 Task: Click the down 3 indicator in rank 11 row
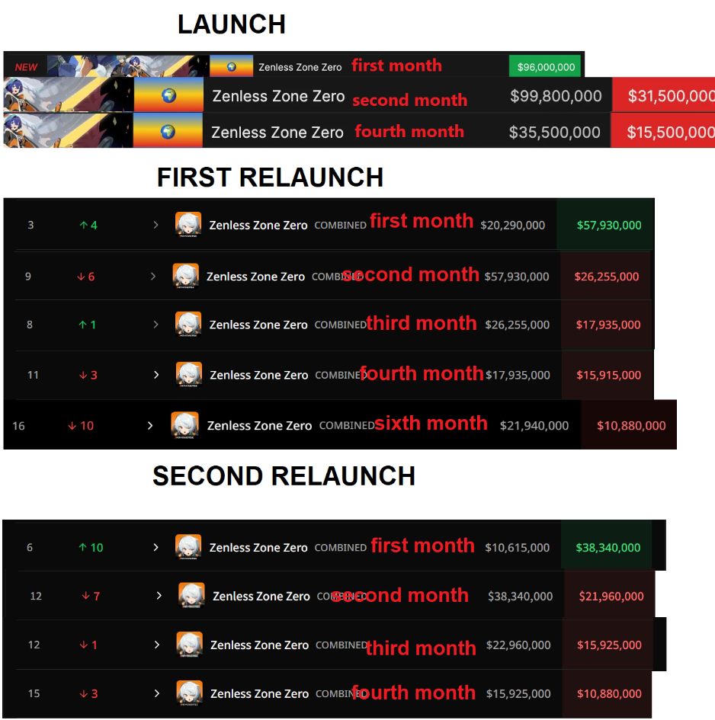click(x=88, y=375)
